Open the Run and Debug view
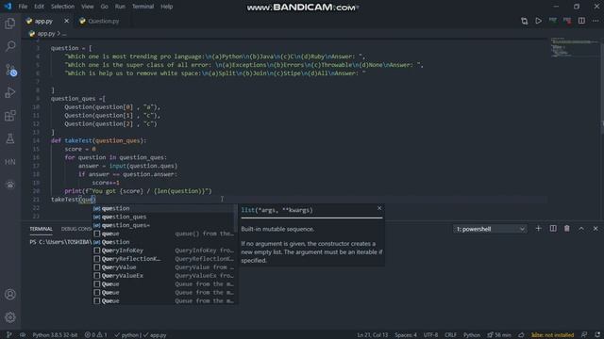604x339 pixels. (10, 92)
